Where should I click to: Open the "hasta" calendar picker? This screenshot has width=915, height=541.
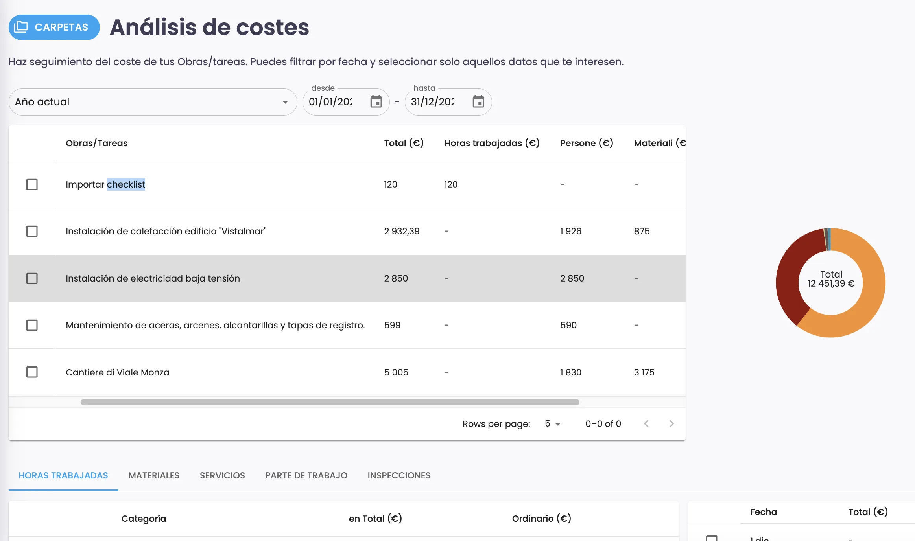point(479,102)
